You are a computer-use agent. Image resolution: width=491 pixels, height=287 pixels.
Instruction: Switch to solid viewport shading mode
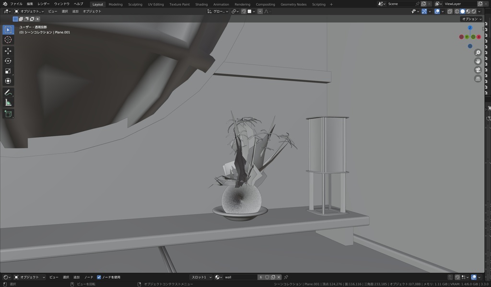(x=463, y=11)
